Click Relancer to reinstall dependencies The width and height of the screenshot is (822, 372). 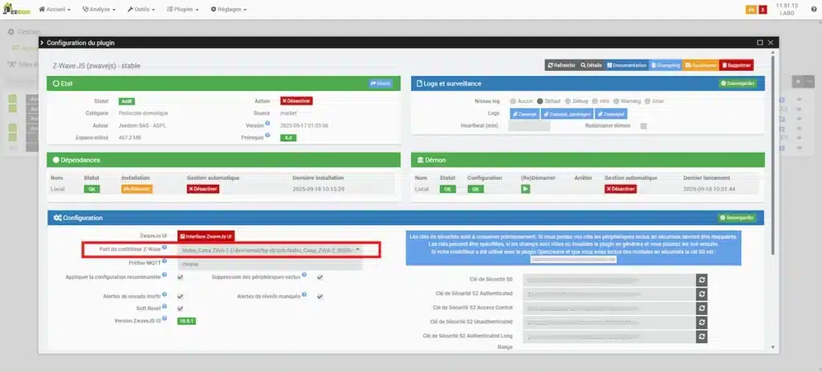tap(136, 189)
